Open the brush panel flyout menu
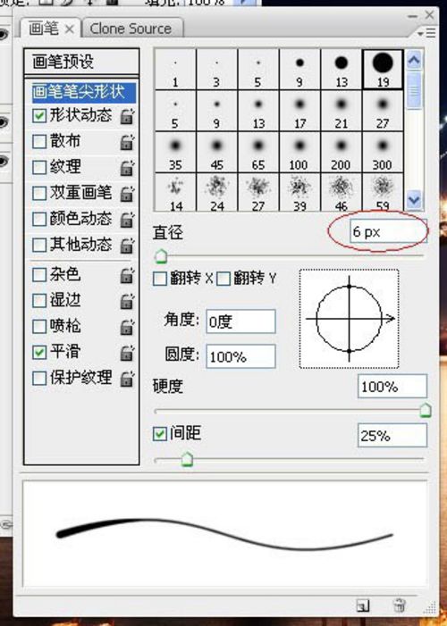This screenshot has height=626, width=447. click(x=426, y=33)
